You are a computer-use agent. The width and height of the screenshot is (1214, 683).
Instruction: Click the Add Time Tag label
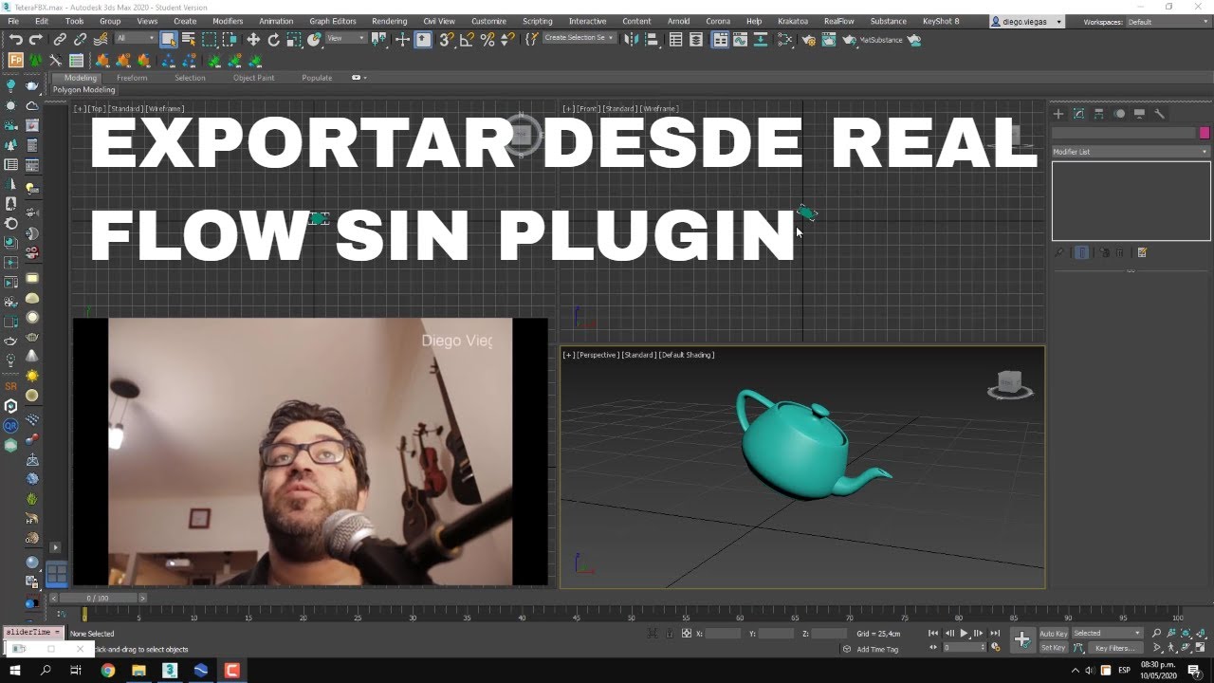[877, 649]
